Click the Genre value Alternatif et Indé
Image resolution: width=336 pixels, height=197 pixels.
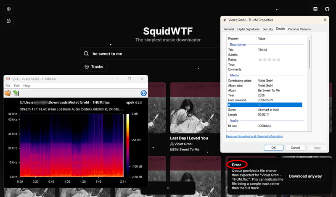tap(268, 110)
